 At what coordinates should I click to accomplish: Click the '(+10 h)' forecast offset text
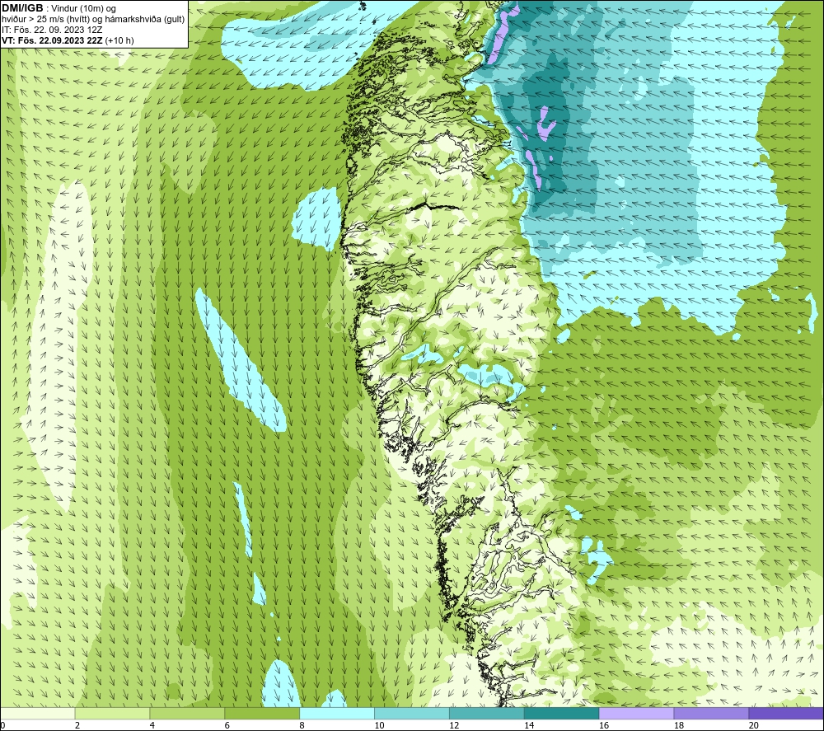[x=119, y=40]
